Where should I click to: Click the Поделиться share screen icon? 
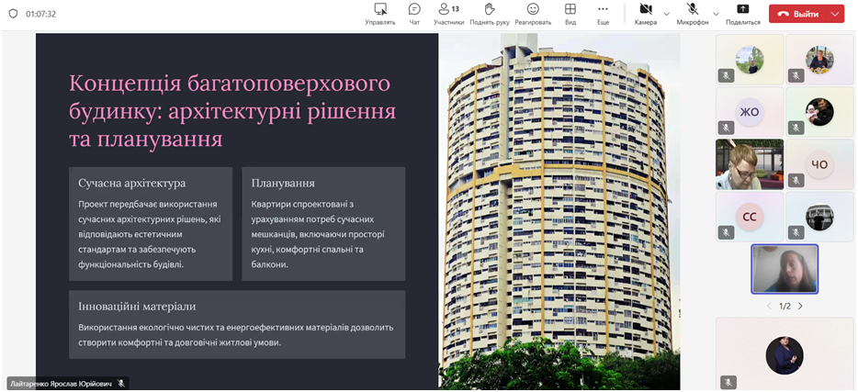tap(742, 13)
